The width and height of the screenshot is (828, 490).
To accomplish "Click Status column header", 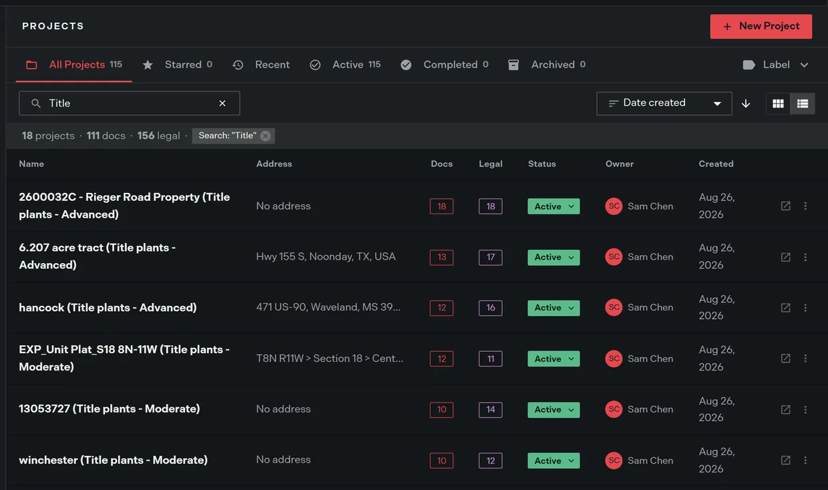I will coord(542,164).
